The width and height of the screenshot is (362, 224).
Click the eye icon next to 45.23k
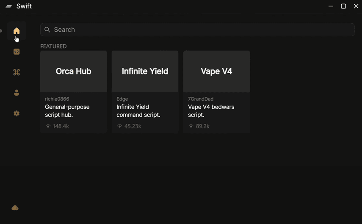119,126
